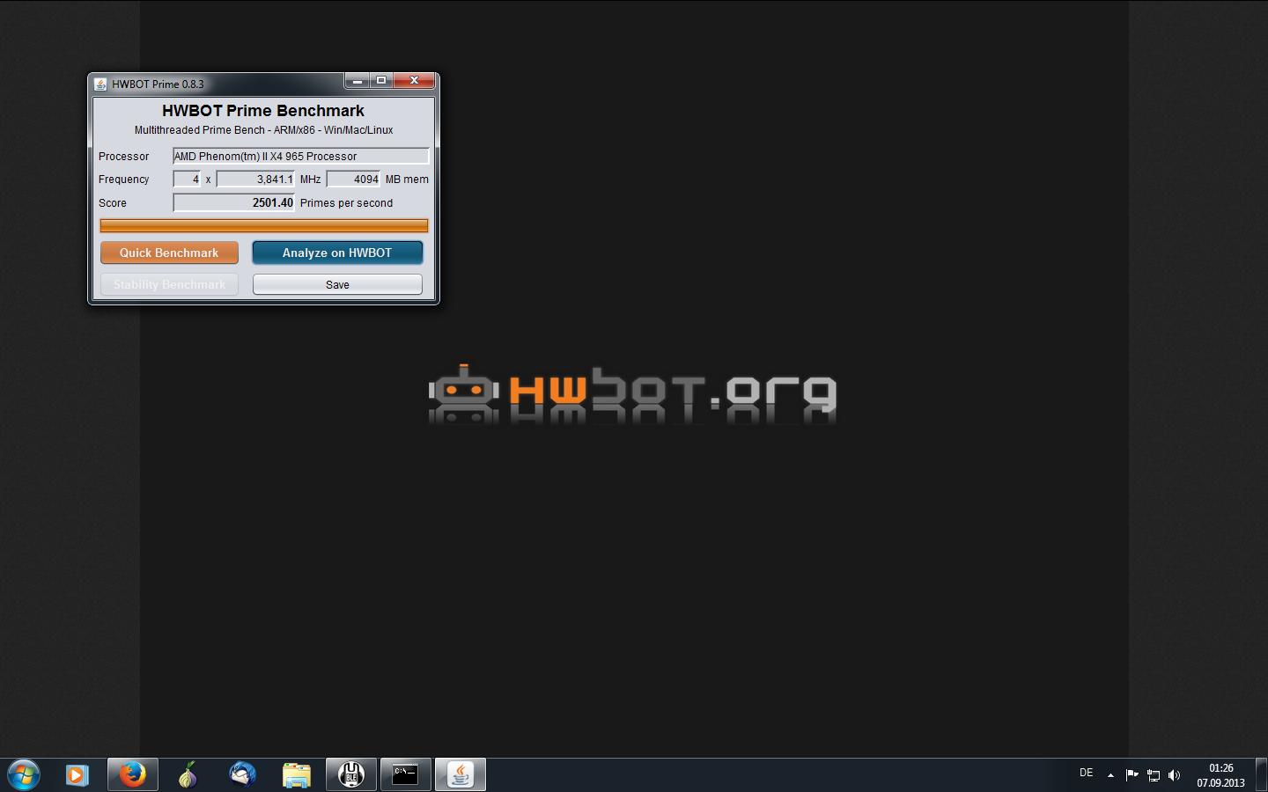Open the media player taskbar icon

tap(77, 774)
